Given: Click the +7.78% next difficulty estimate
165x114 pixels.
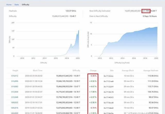Looking at the screenshot, I should click(146, 11).
